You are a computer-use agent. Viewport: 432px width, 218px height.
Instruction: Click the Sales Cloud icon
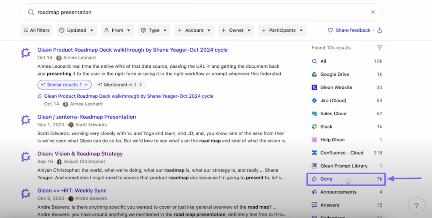314,114
